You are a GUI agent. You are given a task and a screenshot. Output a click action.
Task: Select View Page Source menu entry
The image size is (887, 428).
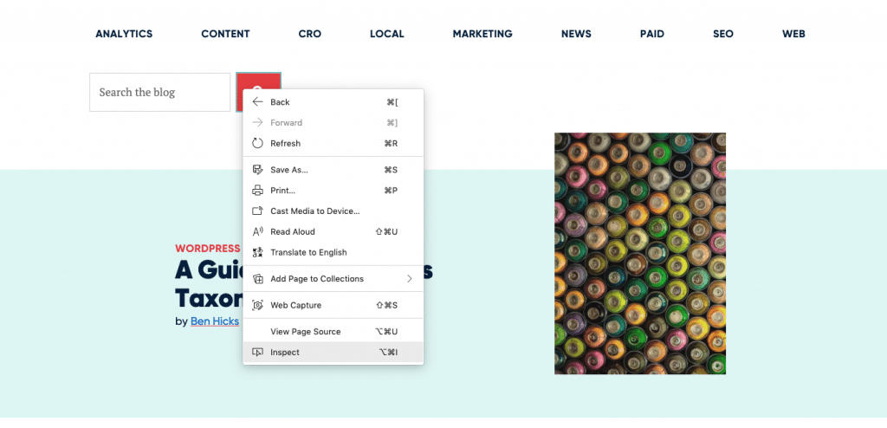[305, 332]
